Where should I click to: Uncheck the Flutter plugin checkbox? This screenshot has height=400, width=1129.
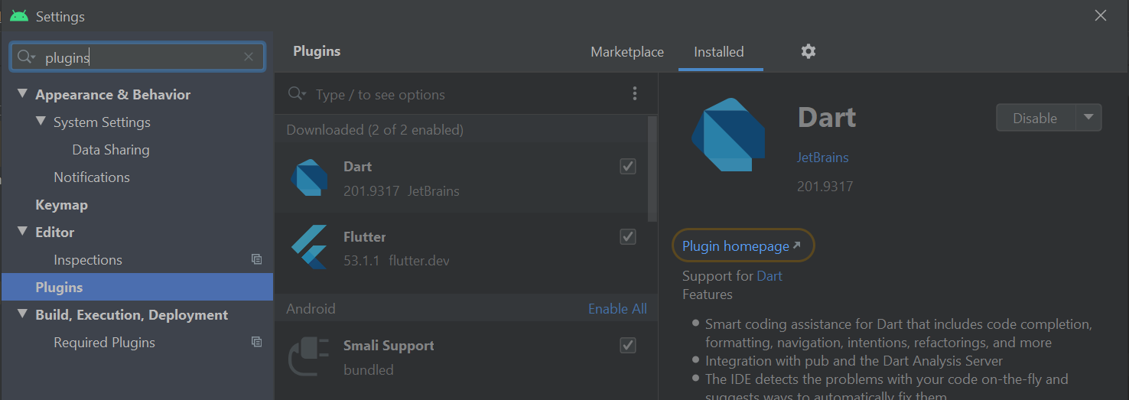pyautogui.click(x=628, y=237)
